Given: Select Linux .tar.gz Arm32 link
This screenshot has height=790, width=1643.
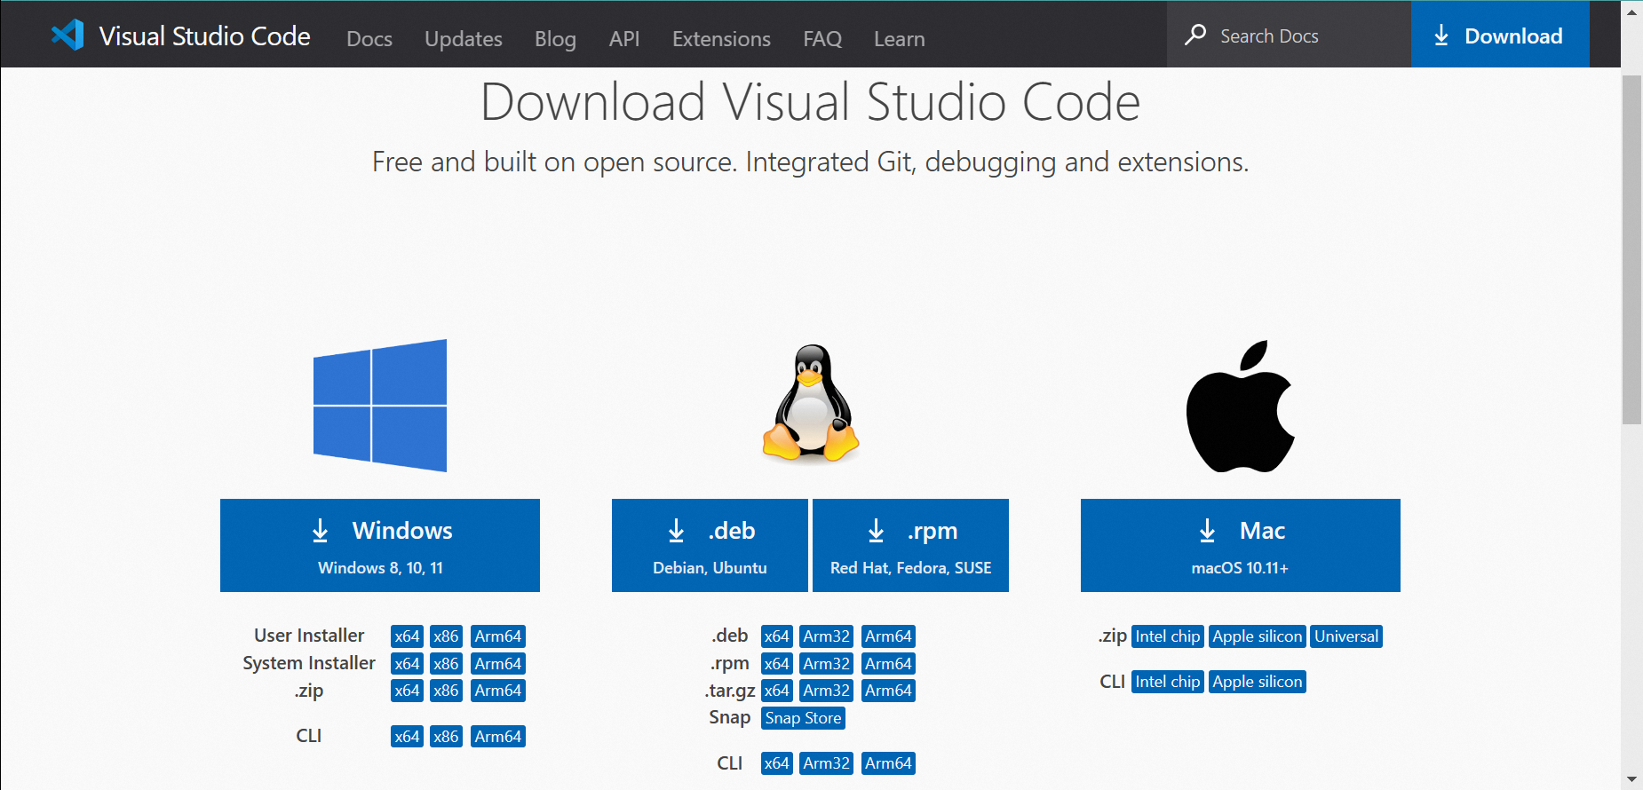Looking at the screenshot, I should click(x=827, y=691).
